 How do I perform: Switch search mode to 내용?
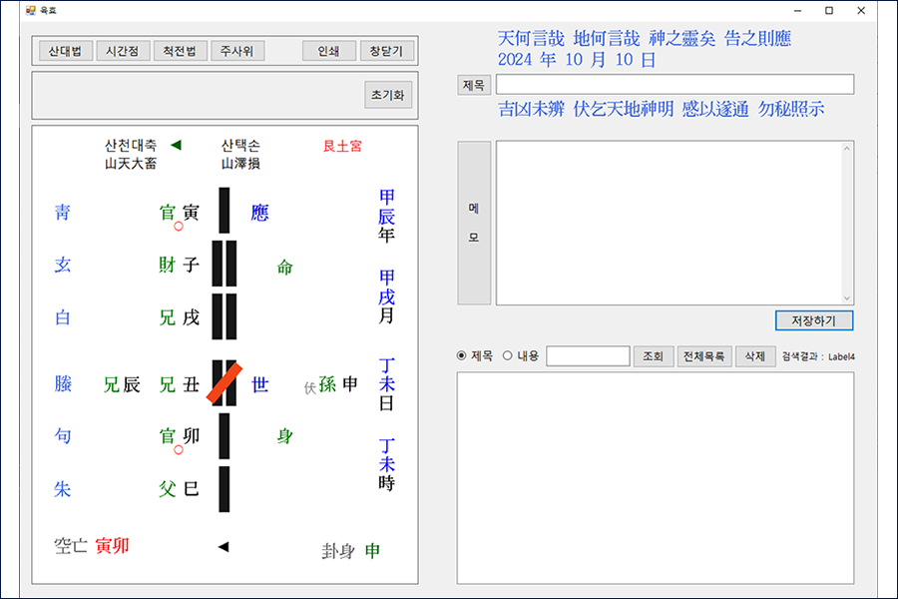click(x=508, y=355)
